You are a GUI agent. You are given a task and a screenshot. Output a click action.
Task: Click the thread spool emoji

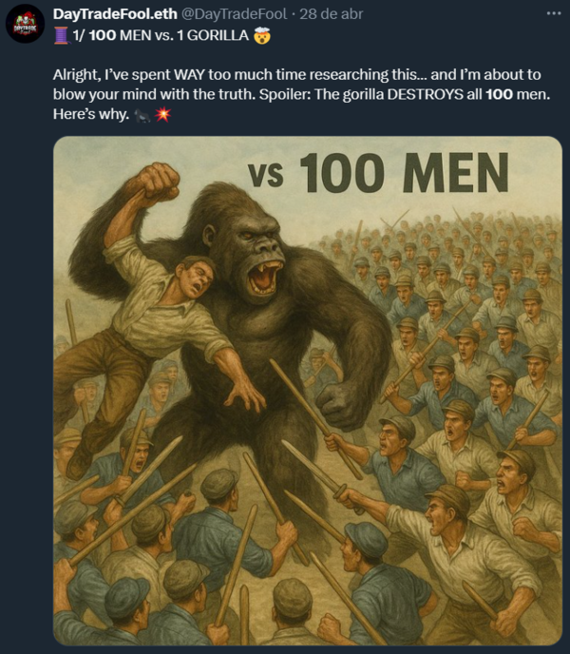click(62, 35)
